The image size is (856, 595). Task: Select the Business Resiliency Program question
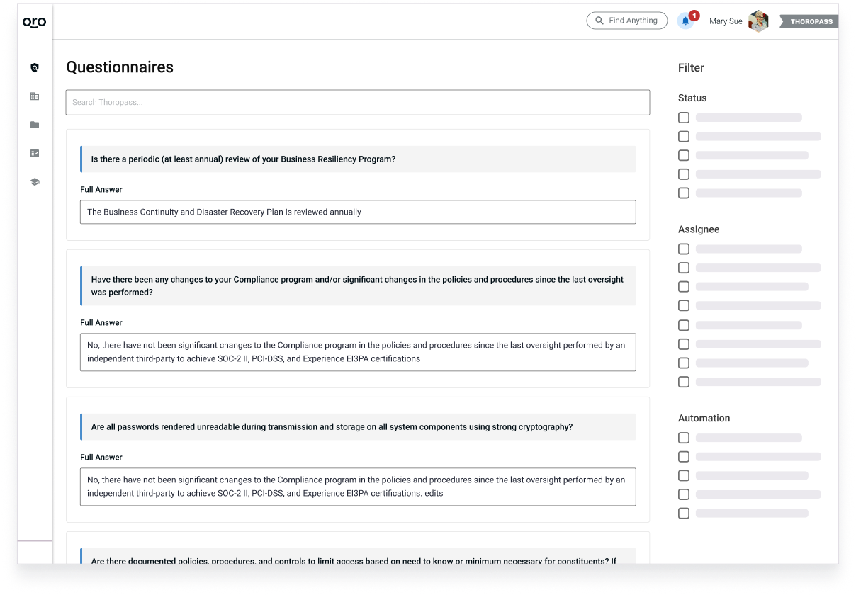click(x=358, y=159)
